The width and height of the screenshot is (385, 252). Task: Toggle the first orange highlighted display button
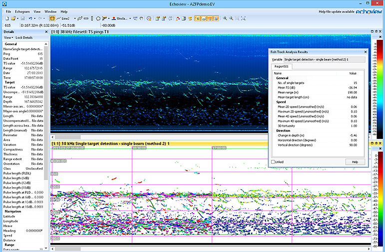click(197, 18)
